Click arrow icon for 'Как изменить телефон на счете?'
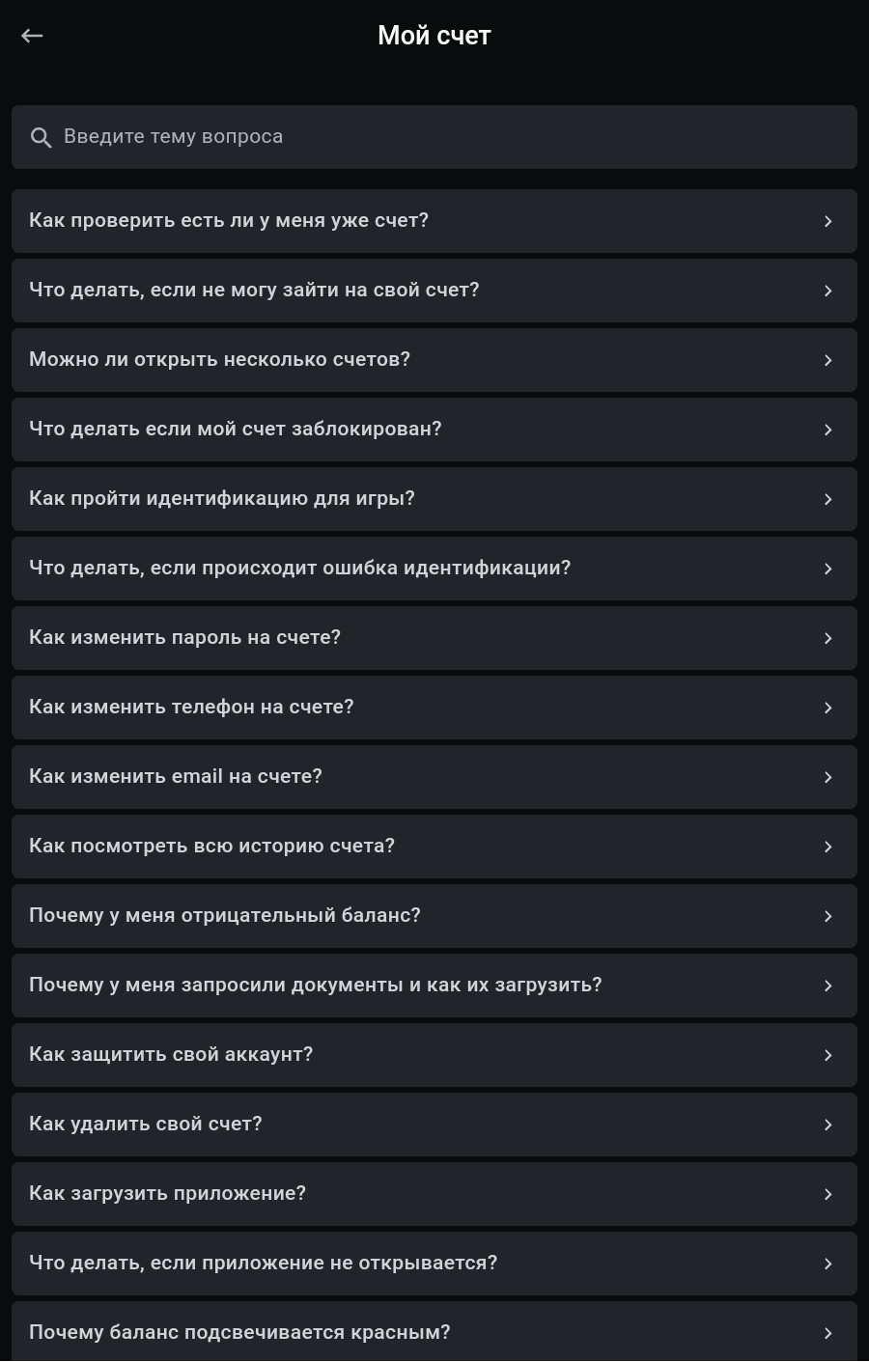Viewport: 869px width, 1362px height. [827, 708]
